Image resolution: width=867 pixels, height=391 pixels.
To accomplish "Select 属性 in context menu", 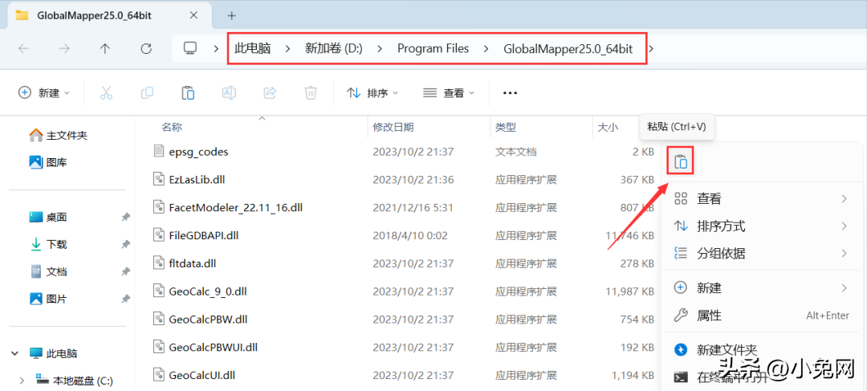I will (761, 316).
